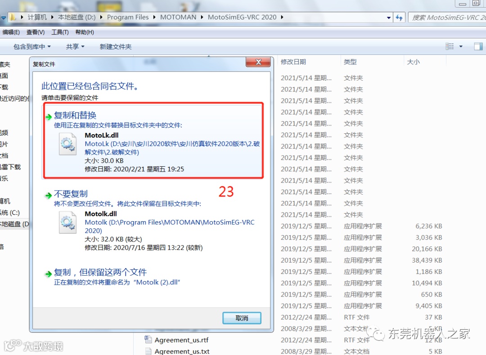Click the folder icon in address bar
This screenshot has height=355, width=486.
tap(12, 17)
